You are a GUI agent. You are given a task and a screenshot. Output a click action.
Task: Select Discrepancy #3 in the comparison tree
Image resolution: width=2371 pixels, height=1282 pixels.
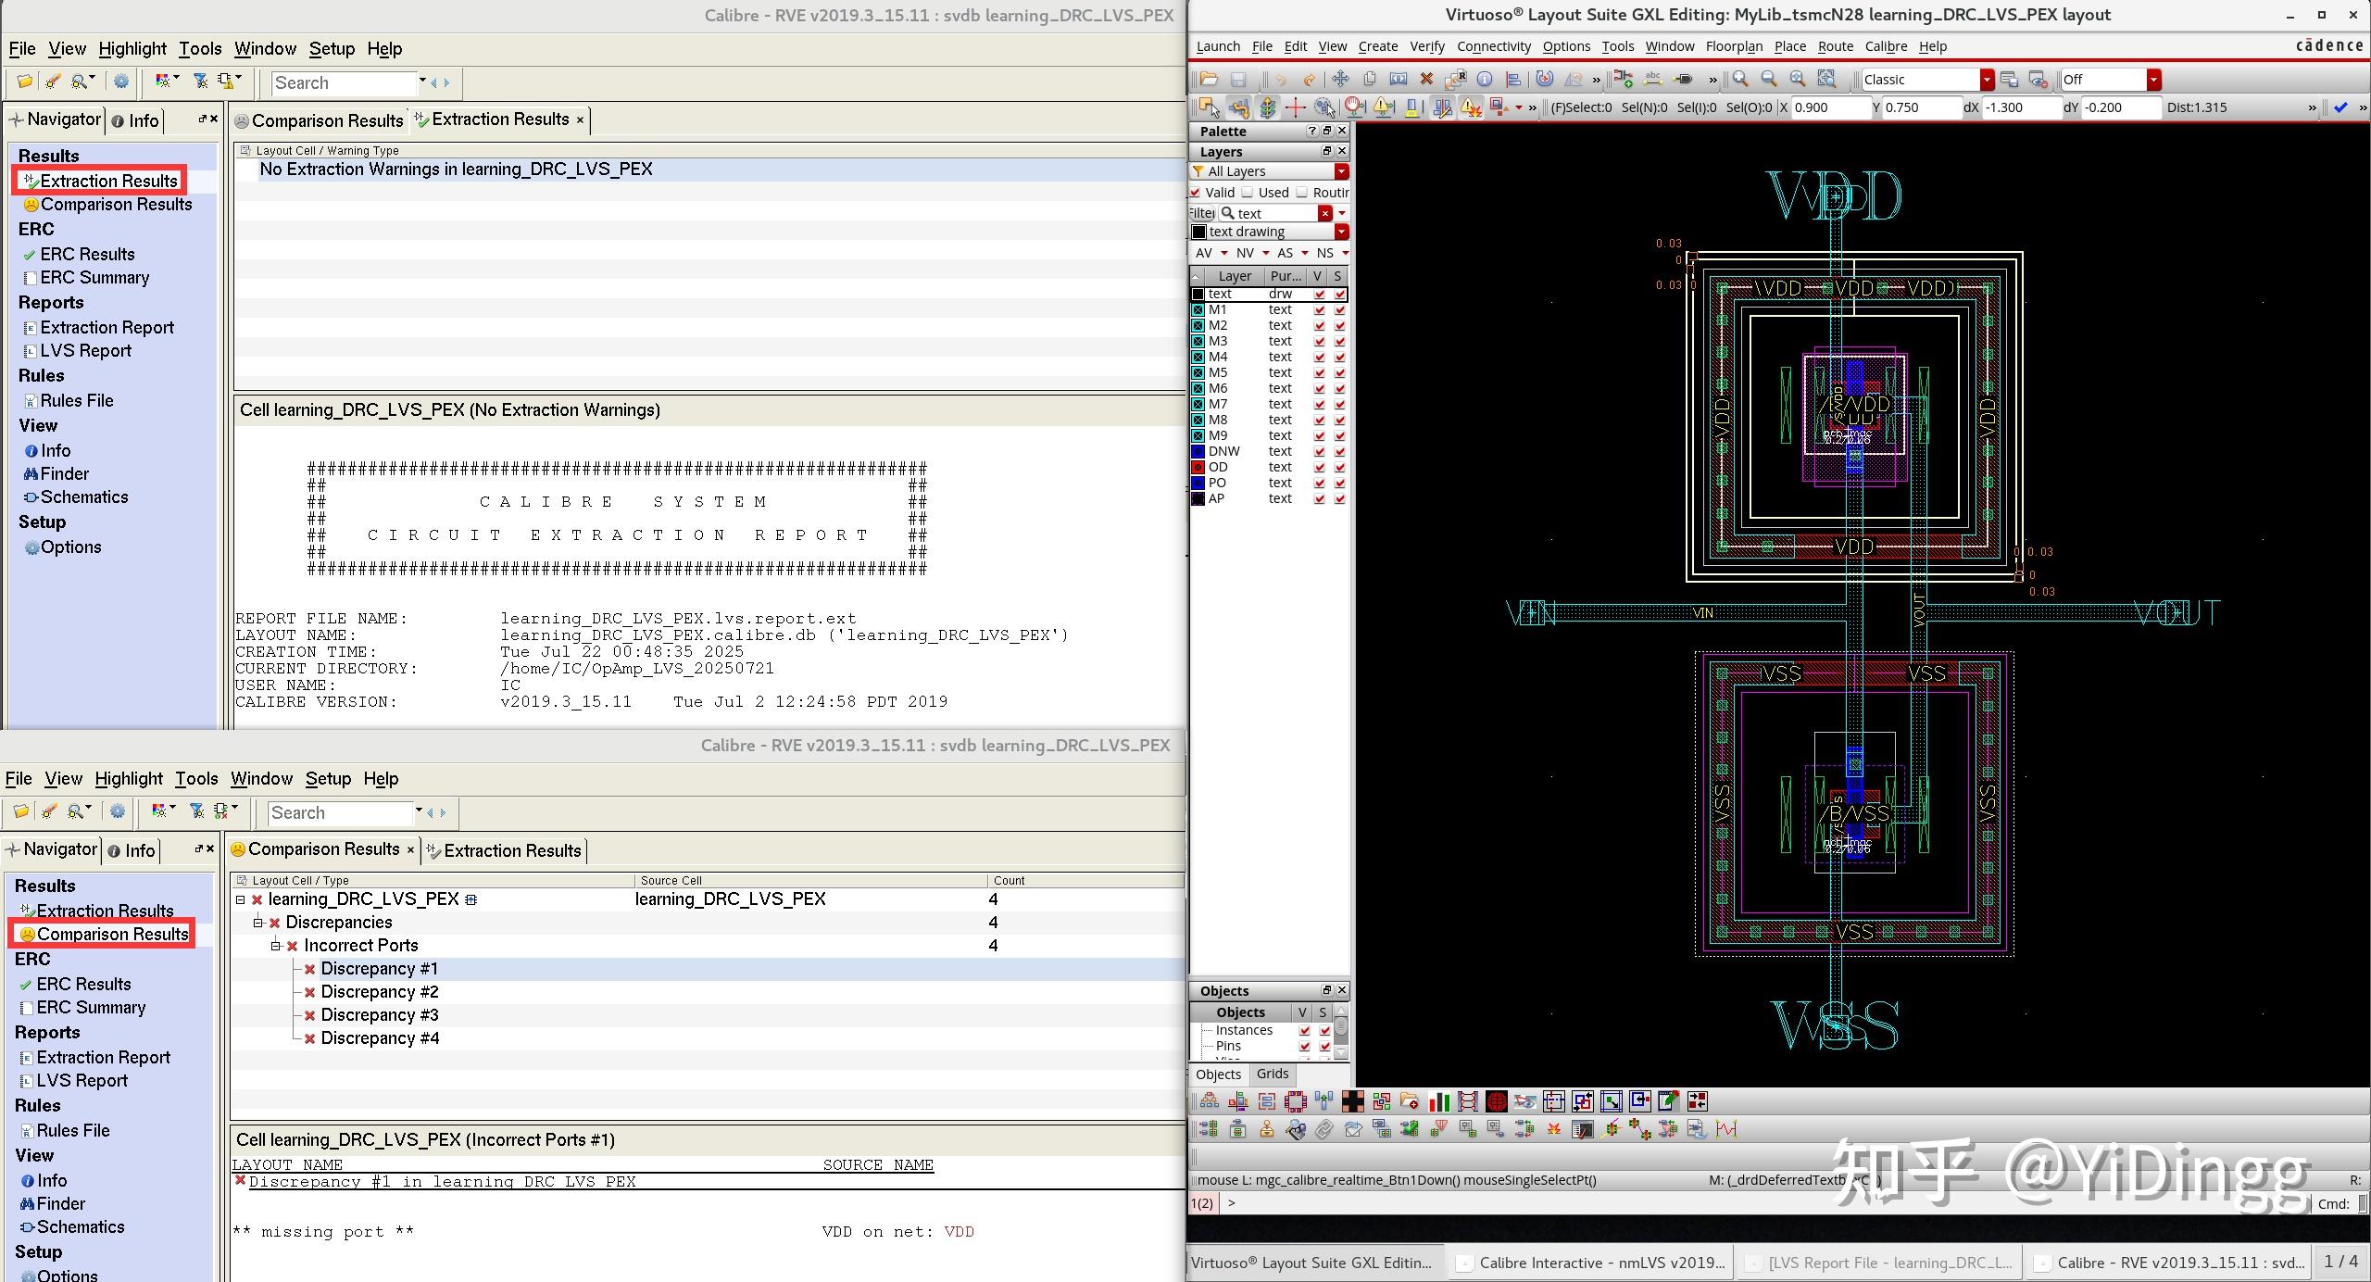380,1014
